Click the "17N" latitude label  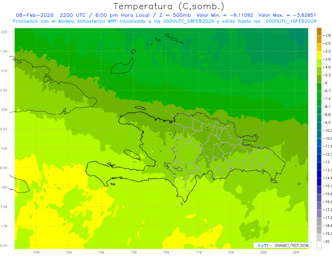[x=4, y=226]
